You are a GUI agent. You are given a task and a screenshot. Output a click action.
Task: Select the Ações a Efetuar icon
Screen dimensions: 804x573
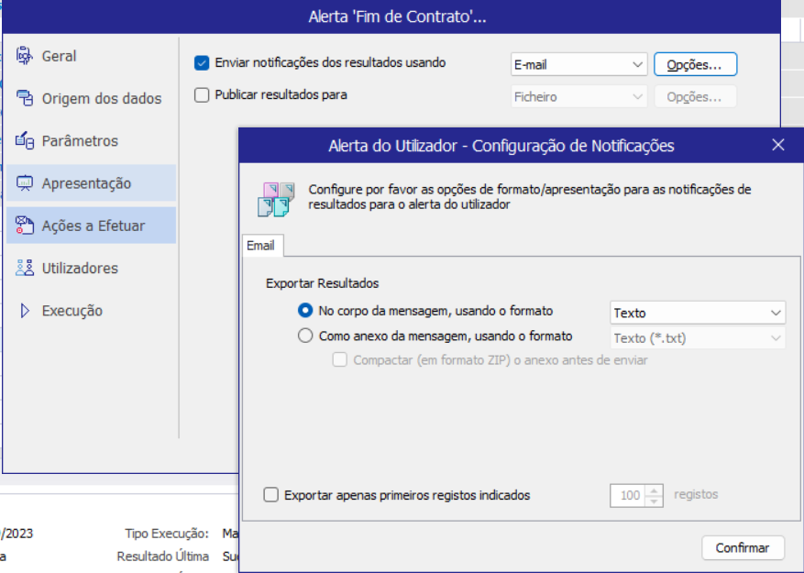[25, 226]
